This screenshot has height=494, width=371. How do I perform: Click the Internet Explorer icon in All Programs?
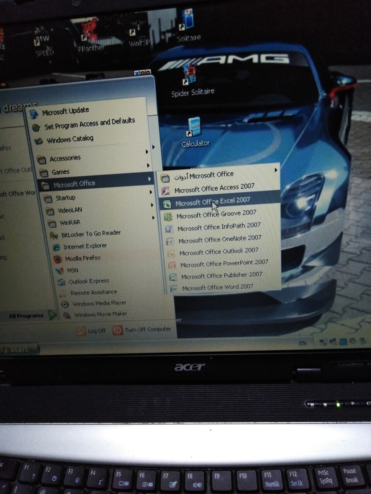(x=56, y=248)
